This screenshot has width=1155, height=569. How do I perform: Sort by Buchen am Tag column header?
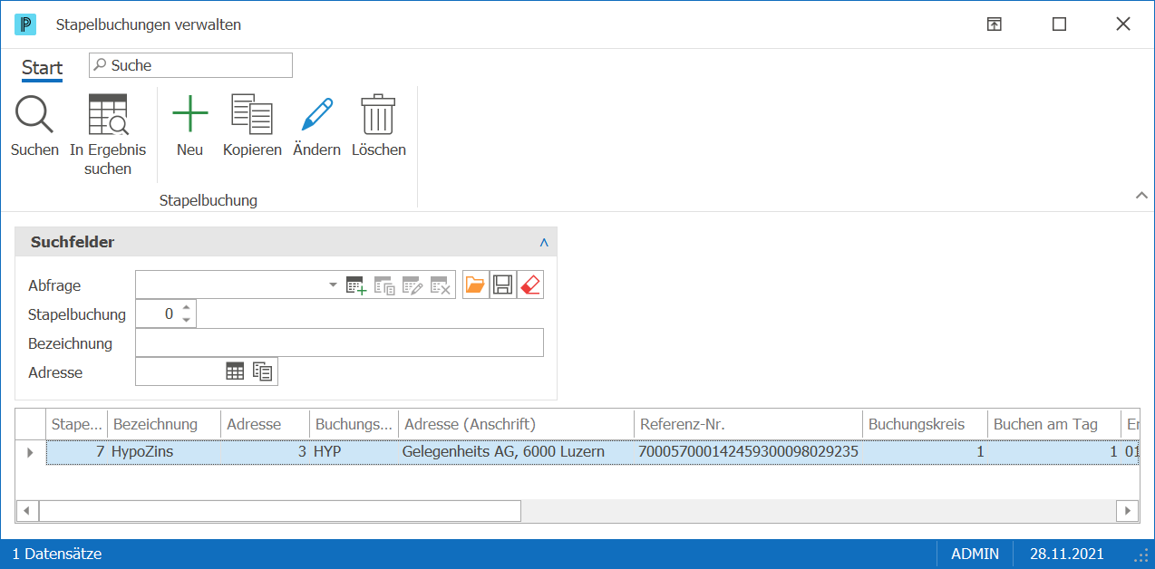1054,424
